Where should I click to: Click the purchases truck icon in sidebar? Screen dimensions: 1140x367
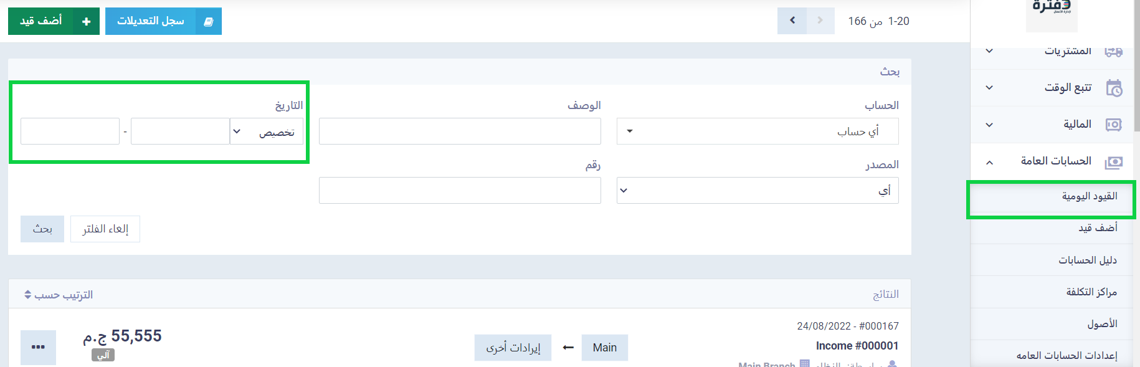point(1114,52)
